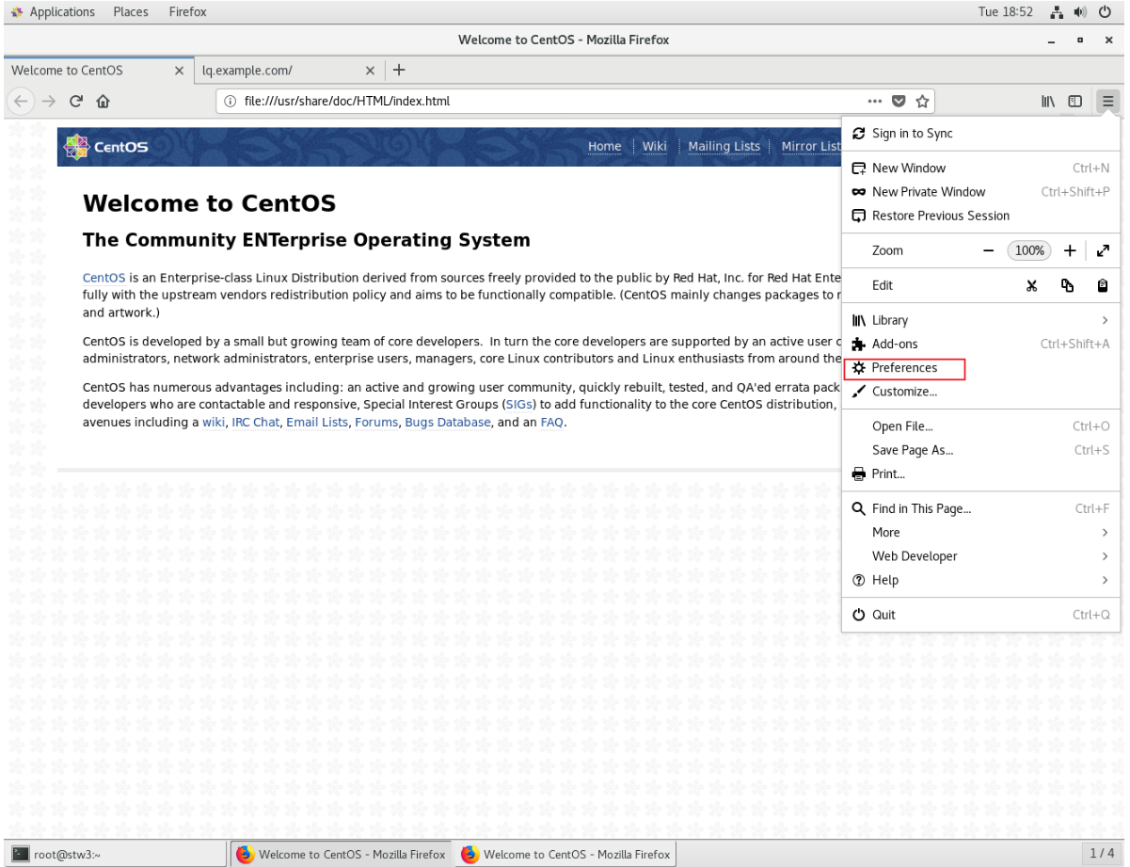Go to the Home page icon
Viewport: 1130px width, 867px height.
coord(102,101)
